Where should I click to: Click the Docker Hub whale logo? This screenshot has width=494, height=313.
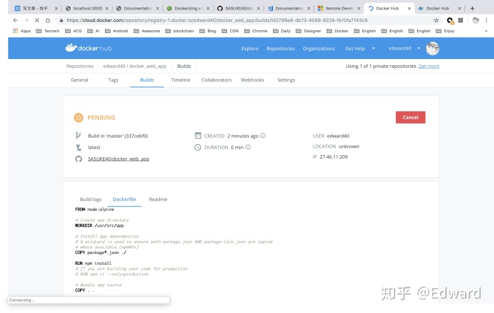(89, 48)
